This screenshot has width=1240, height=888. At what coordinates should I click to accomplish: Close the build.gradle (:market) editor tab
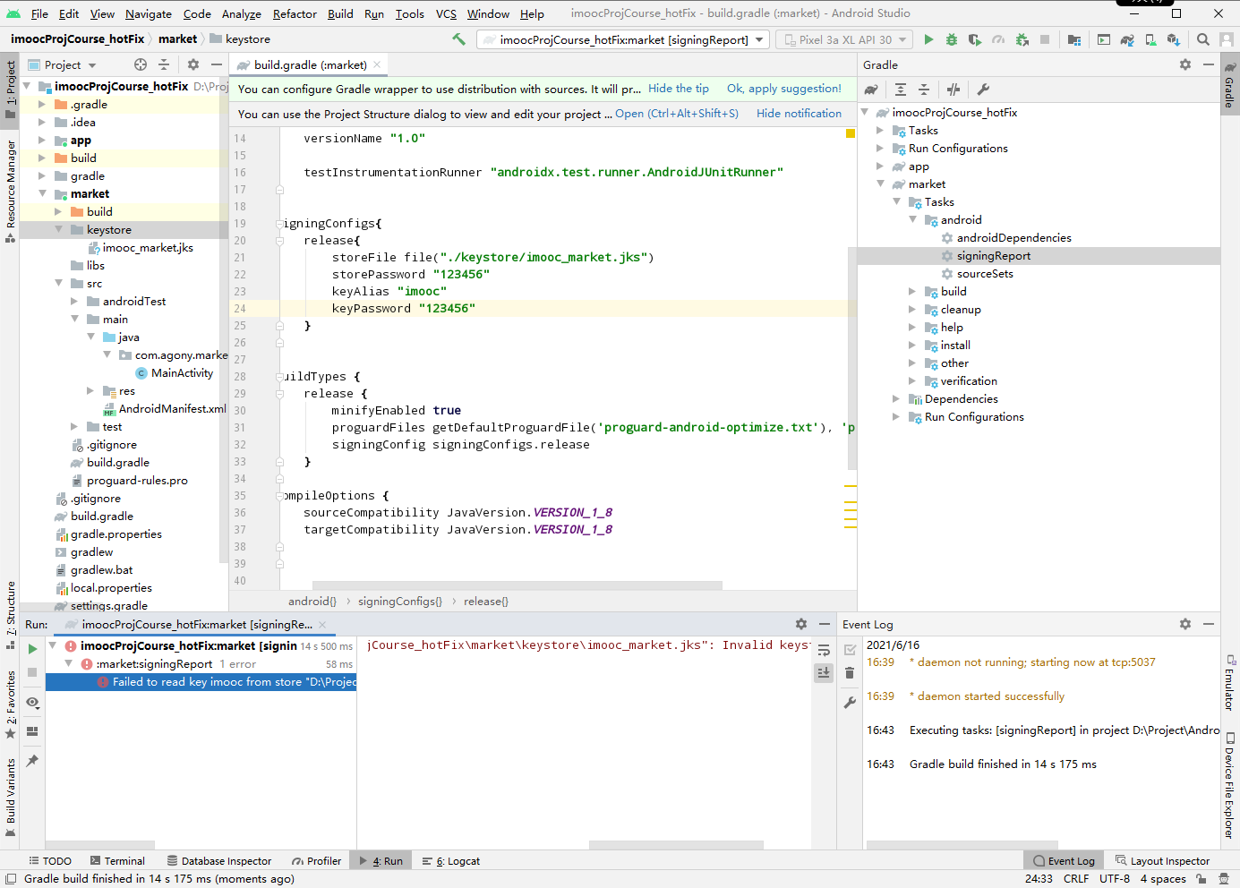pyautogui.click(x=378, y=64)
